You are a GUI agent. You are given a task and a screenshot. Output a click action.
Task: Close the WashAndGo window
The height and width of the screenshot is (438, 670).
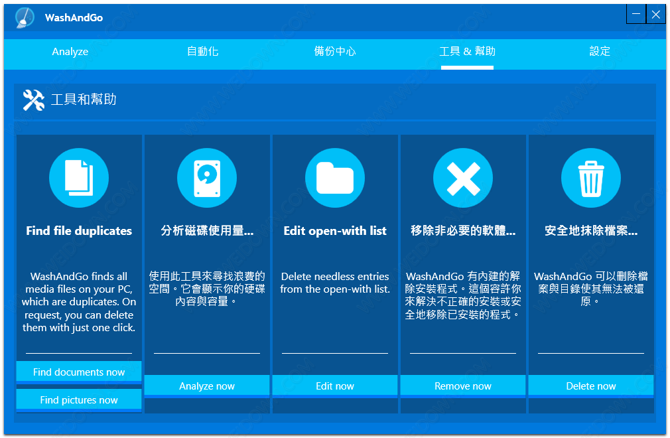656,14
